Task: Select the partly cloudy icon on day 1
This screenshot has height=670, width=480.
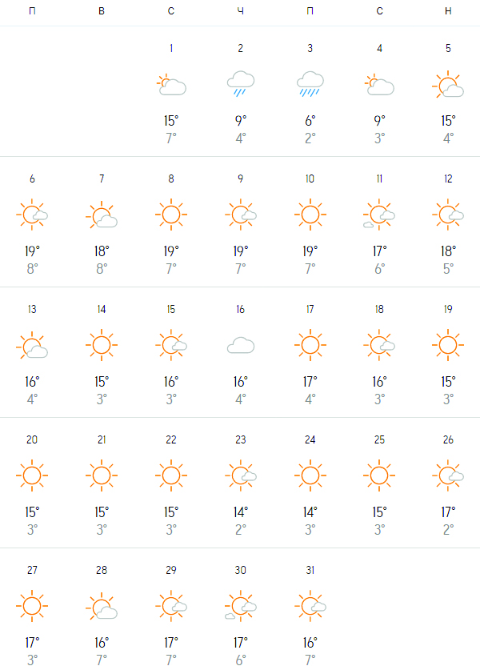Action: pyautogui.click(x=171, y=84)
